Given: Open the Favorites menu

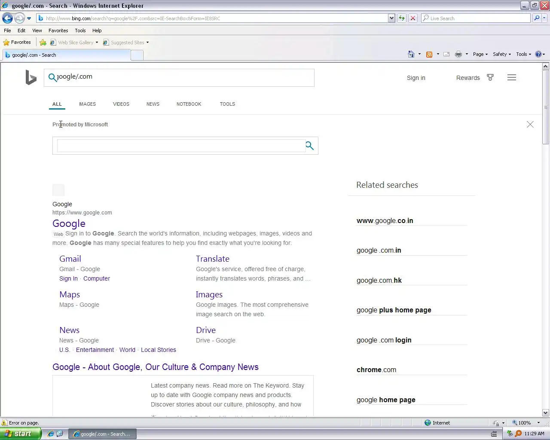Looking at the screenshot, I should click(58, 31).
